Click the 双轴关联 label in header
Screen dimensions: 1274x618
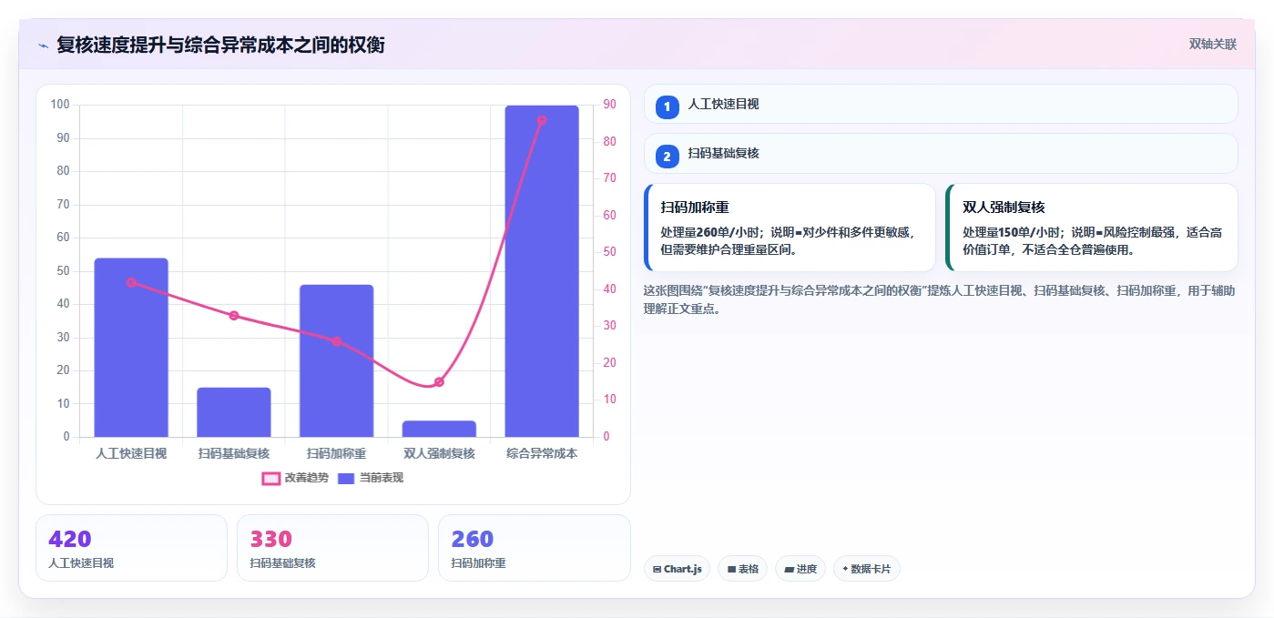[1212, 44]
